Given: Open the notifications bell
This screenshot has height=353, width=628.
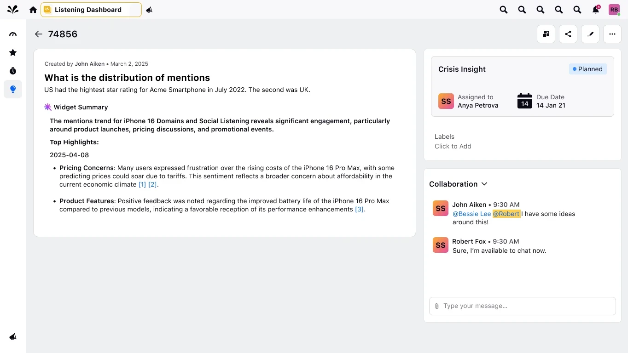Looking at the screenshot, I should pos(596,10).
